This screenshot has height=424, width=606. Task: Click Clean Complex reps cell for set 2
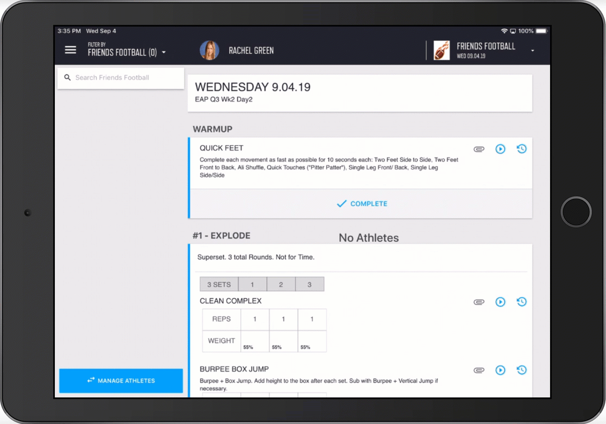[283, 319]
